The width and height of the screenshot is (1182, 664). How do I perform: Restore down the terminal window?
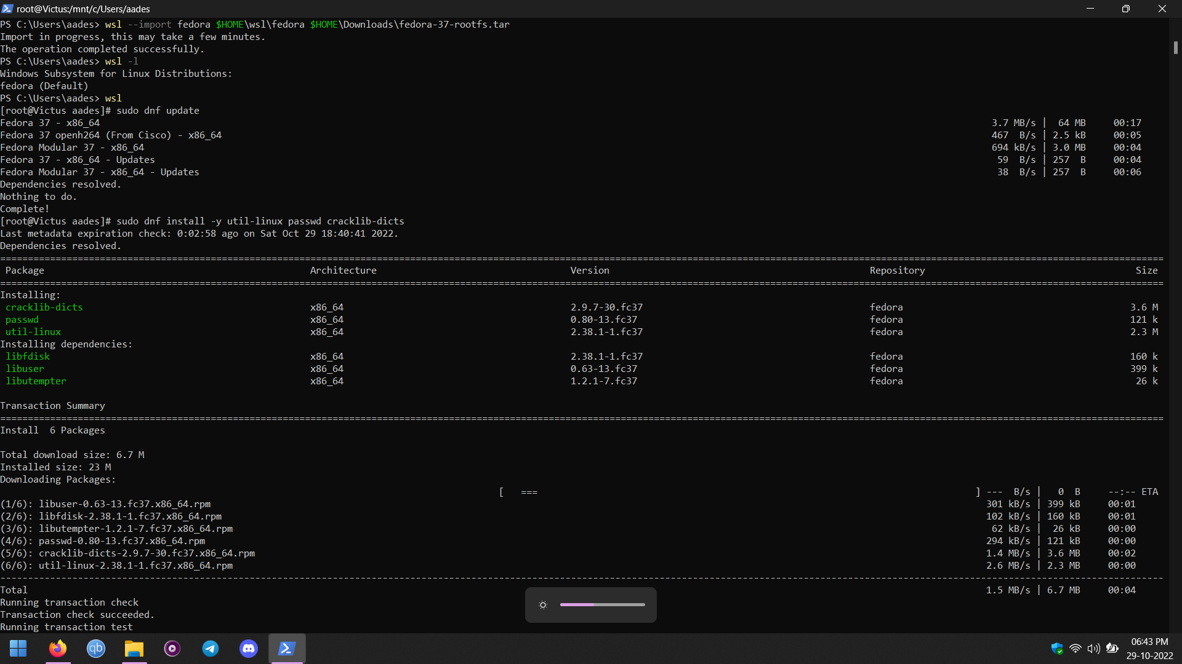point(1126,9)
